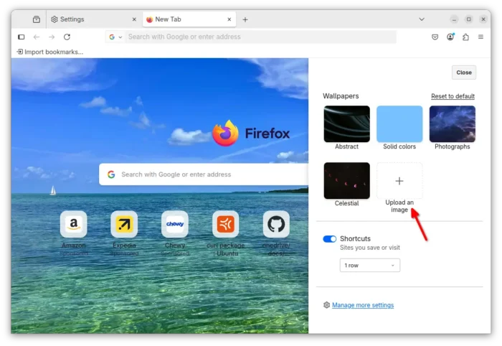The height and width of the screenshot is (346, 502).
Task: Open the Expedia shortcut tile
Action: pyautogui.click(x=124, y=224)
